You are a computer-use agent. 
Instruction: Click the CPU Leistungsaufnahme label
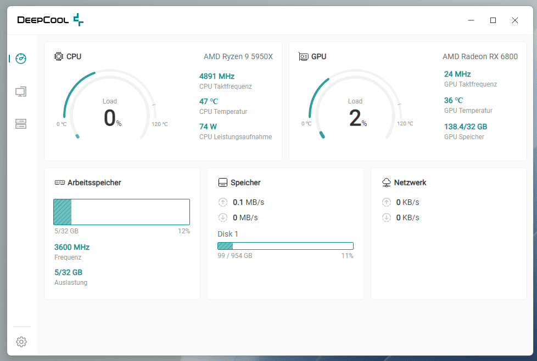pyautogui.click(x=236, y=137)
